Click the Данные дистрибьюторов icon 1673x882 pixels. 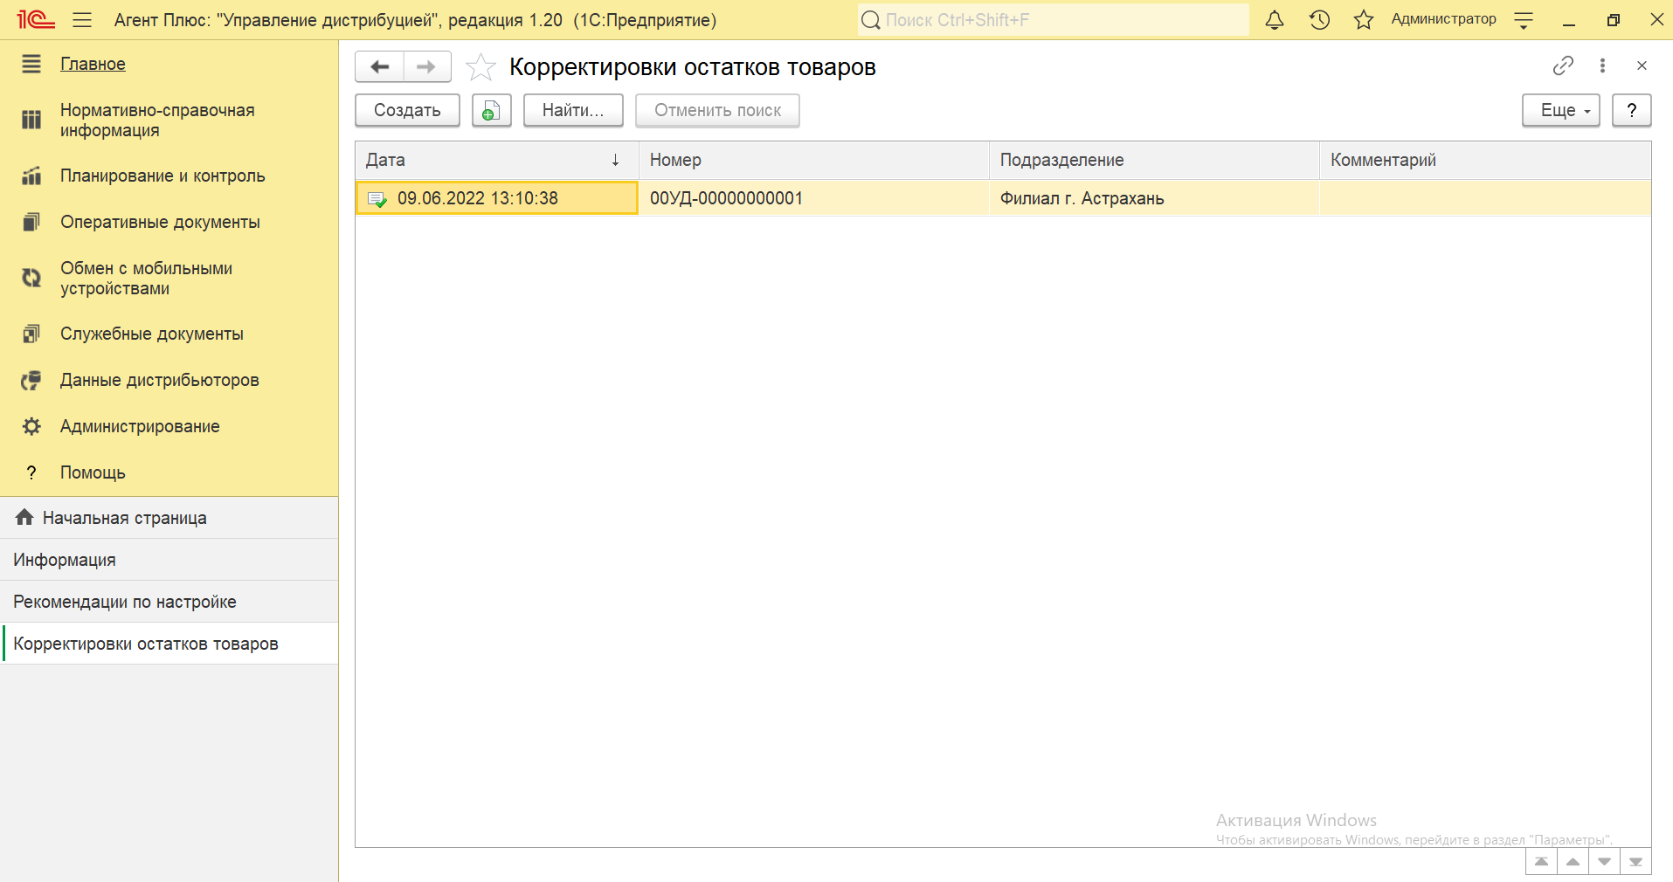(x=31, y=380)
